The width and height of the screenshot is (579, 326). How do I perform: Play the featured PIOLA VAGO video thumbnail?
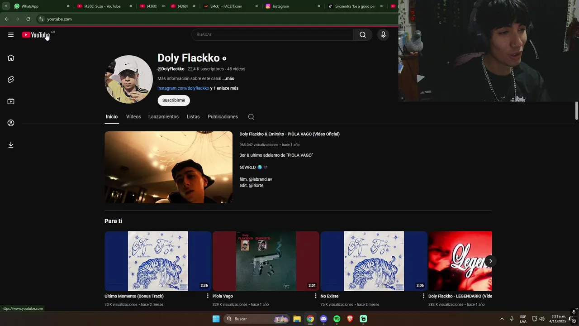[x=168, y=167]
